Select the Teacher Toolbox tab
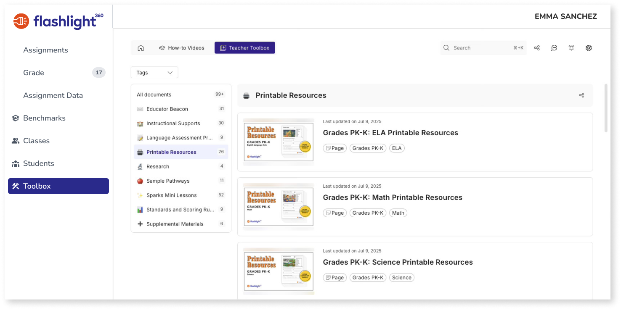The width and height of the screenshot is (621, 310). click(245, 48)
